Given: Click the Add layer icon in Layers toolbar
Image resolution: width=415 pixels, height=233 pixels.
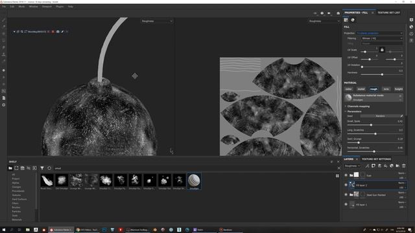Looking at the screenshot, I should point(379,166).
